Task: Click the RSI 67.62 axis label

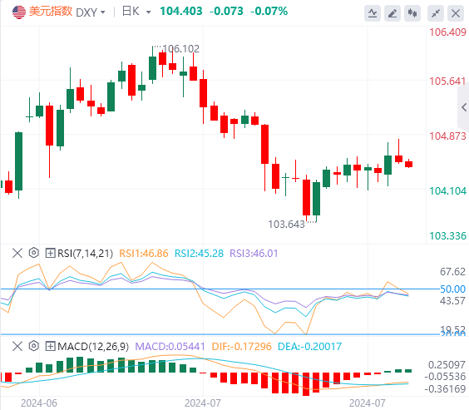Action: (x=453, y=272)
